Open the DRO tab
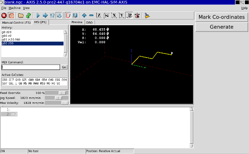This screenshot has width=249, height=154. (89, 22)
